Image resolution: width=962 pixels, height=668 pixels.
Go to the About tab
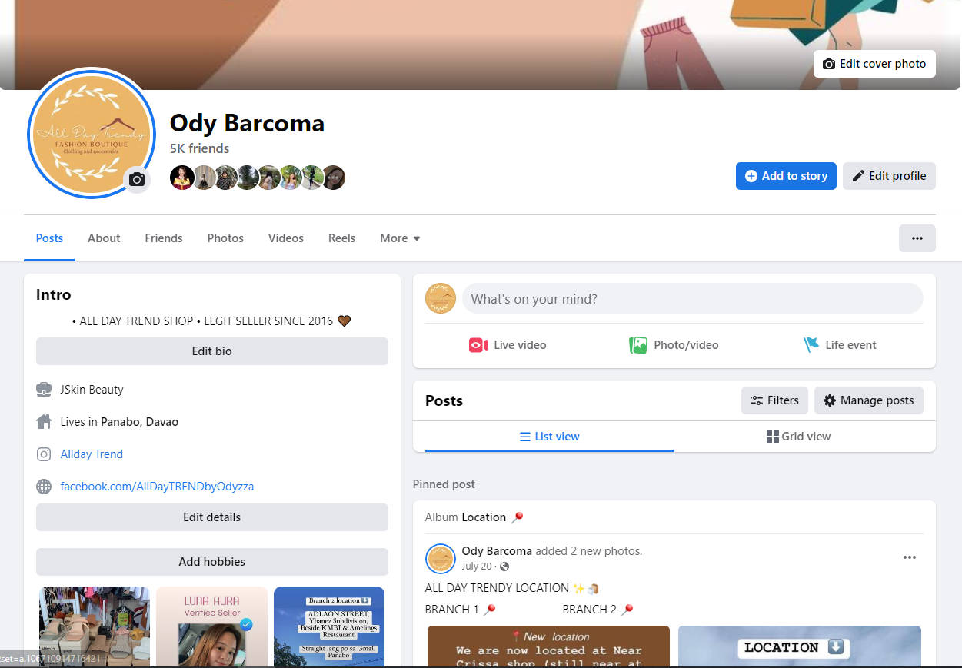(x=104, y=238)
